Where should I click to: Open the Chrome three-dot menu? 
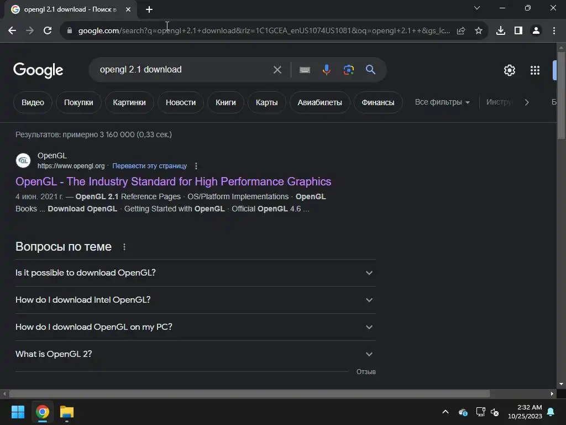(x=554, y=31)
